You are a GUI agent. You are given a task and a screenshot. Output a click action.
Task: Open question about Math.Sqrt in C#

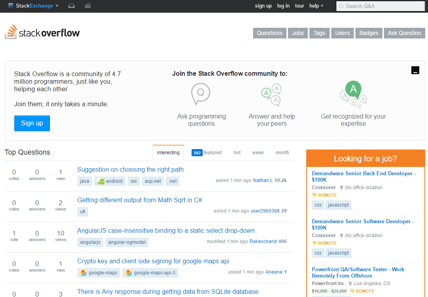140,200
